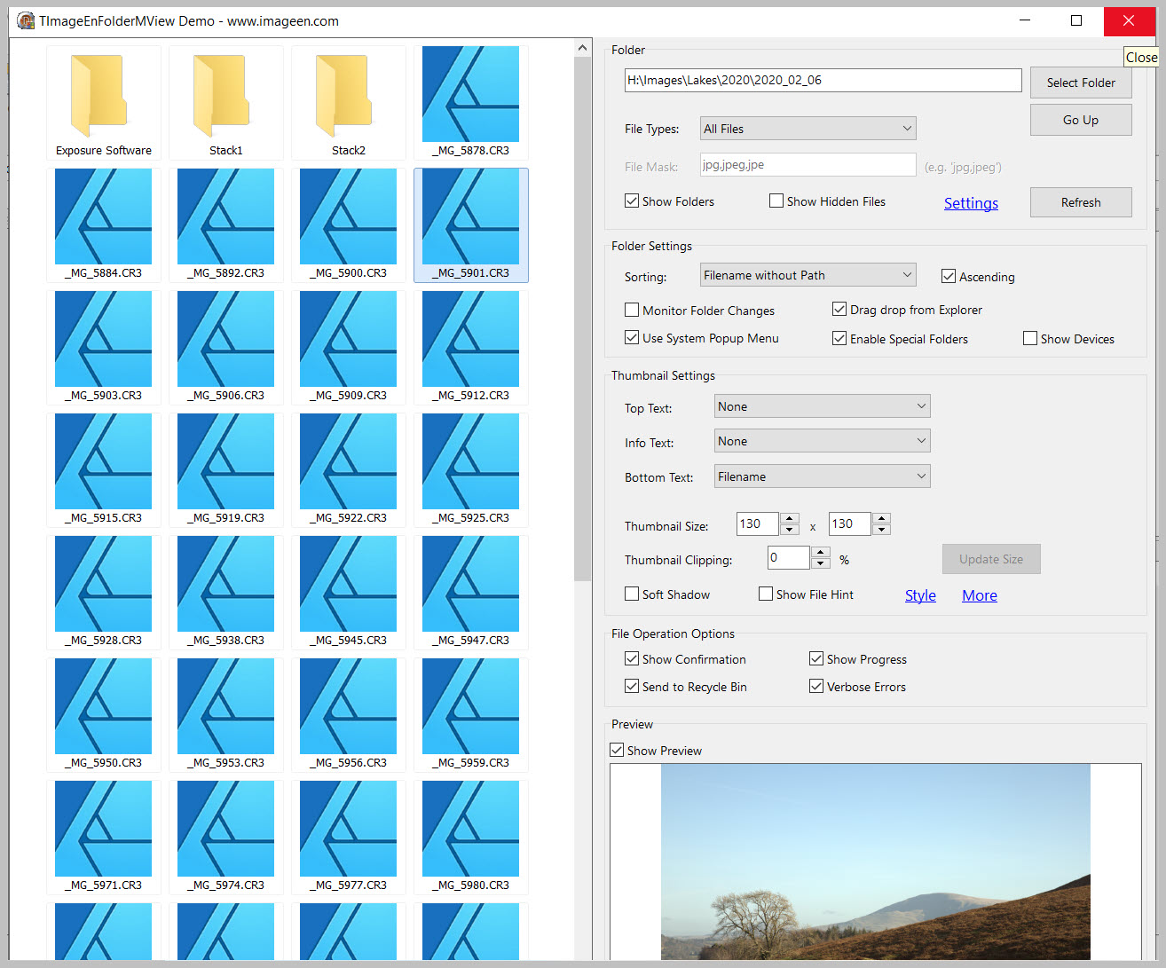
Task: Select the _MG_5959.CR3 file thumbnail
Action: point(471,715)
